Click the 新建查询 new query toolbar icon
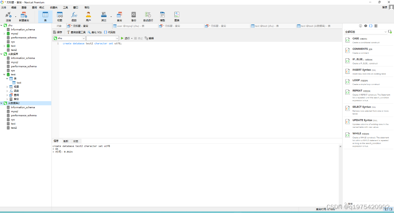Image resolution: width=394 pixels, height=213 pixels. coord(24,15)
